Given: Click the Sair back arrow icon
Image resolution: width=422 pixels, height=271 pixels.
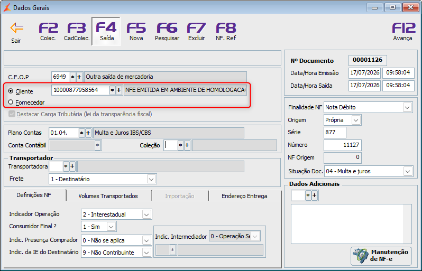Looking at the screenshot, I should tap(17, 27).
